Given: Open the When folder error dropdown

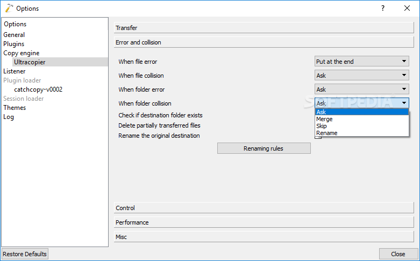Looking at the screenshot, I should [361, 90].
